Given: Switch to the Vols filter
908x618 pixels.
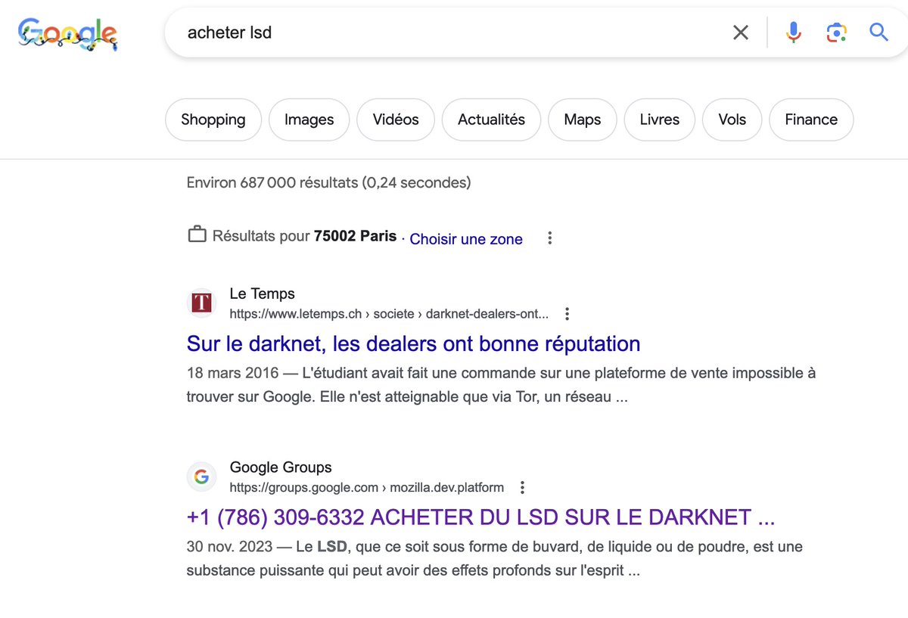Looking at the screenshot, I should [x=732, y=120].
